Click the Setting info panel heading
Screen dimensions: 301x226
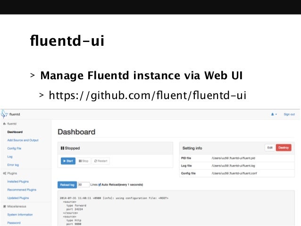(192, 148)
